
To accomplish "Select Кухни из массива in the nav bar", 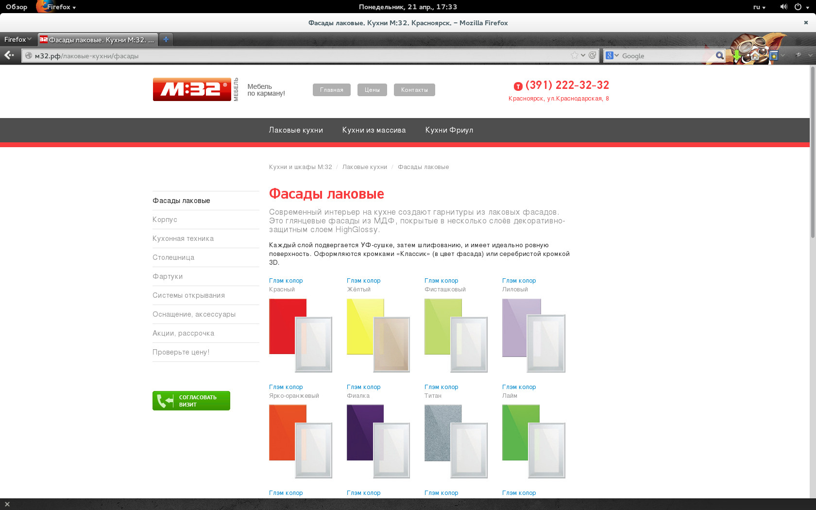I will tap(374, 130).
